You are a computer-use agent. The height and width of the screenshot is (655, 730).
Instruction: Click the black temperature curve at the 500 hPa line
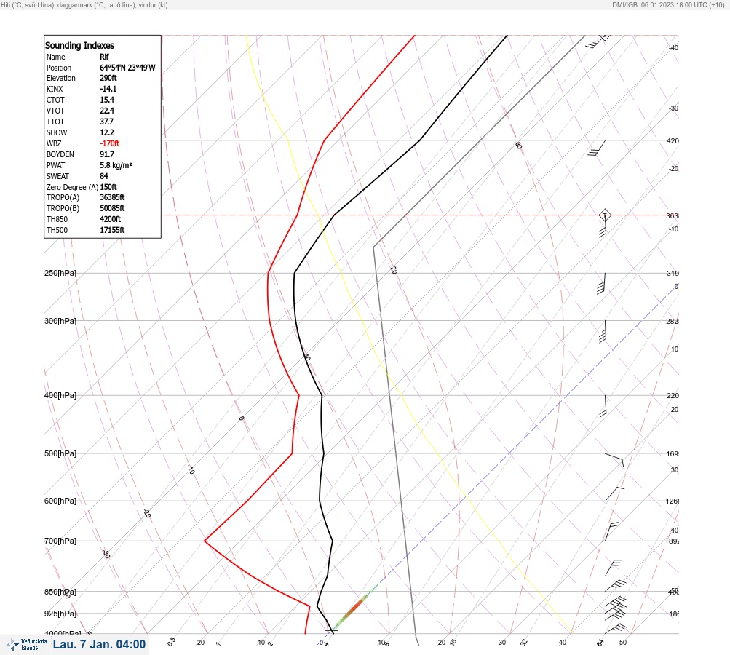tap(324, 453)
